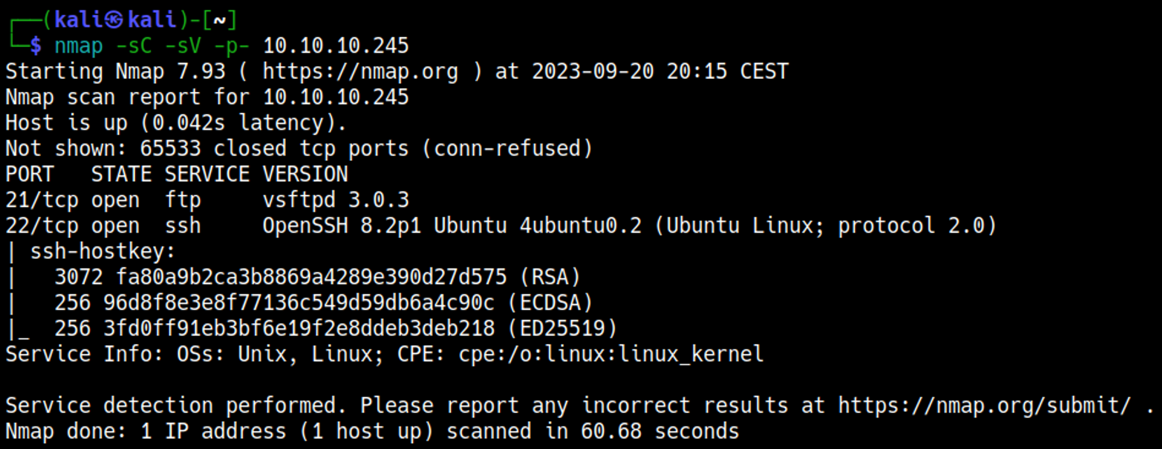Click the 21/tcp port entry
This screenshot has width=1162, height=449.
pos(42,200)
